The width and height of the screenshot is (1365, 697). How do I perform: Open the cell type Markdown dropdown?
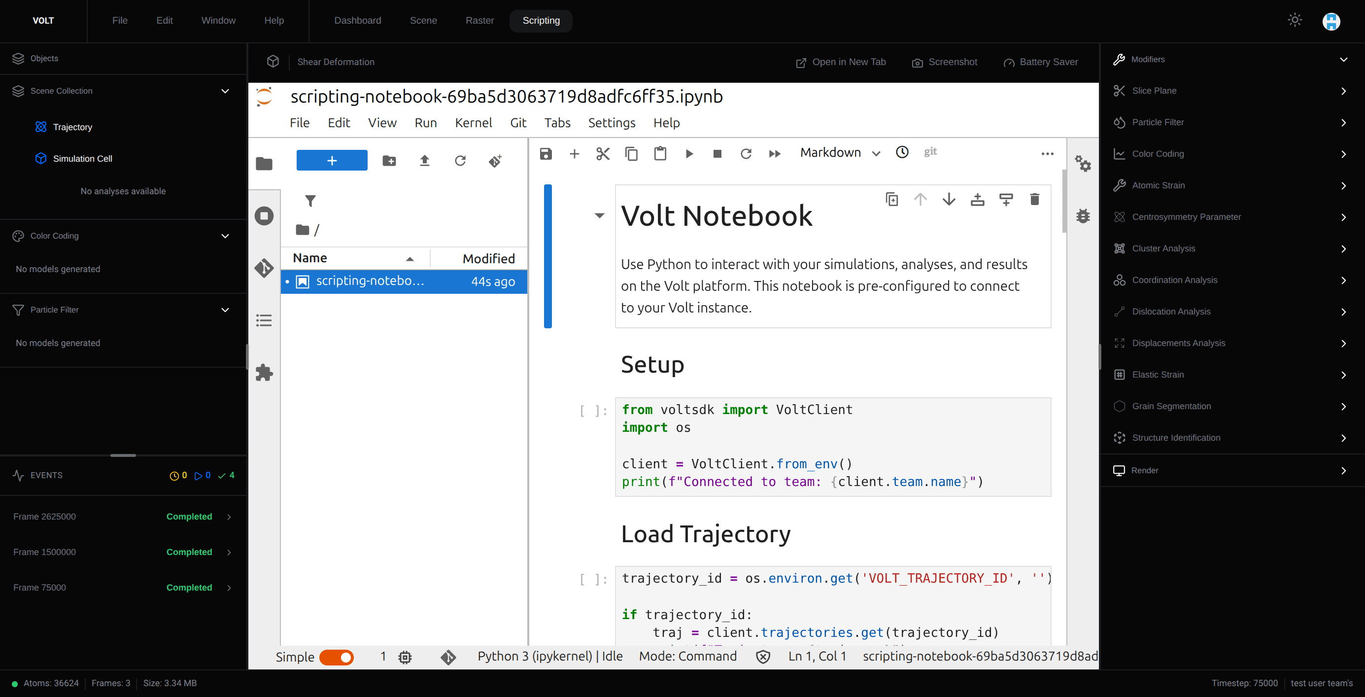point(840,153)
